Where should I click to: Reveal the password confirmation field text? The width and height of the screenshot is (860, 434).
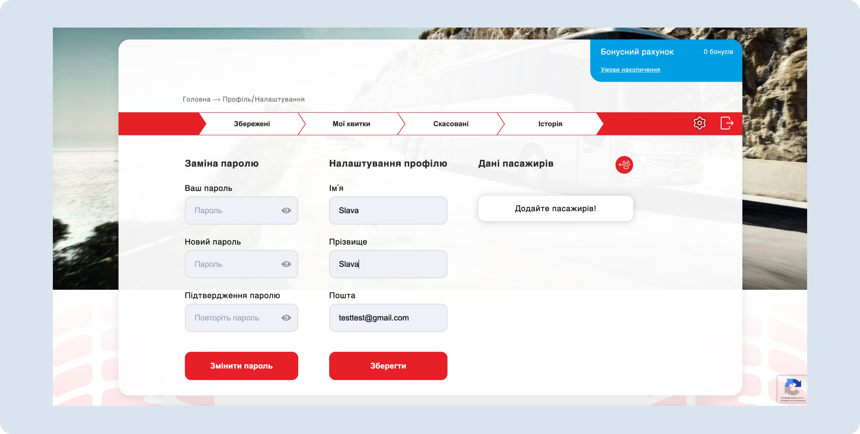286,318
